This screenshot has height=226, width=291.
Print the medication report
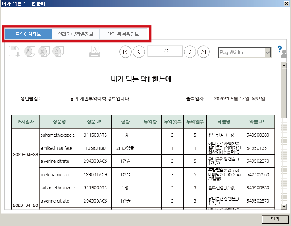(95, 52)
